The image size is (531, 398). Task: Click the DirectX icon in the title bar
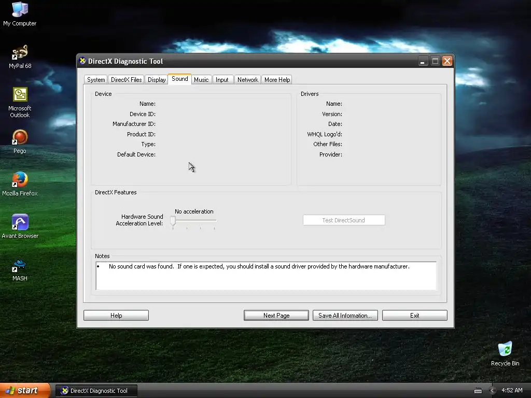click(82, 61)
